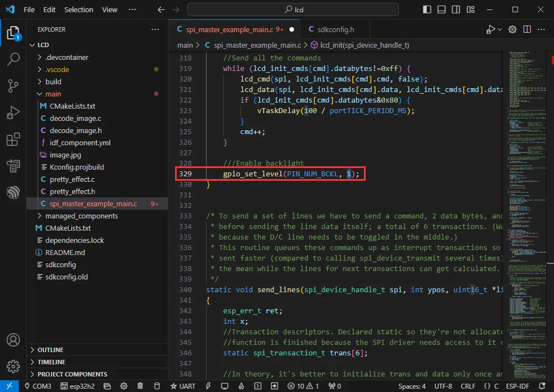The width and height of the screenshot is (554, 392).
Task: Switch to the sdkconfig.h tab
Action: tap(335, 29)
